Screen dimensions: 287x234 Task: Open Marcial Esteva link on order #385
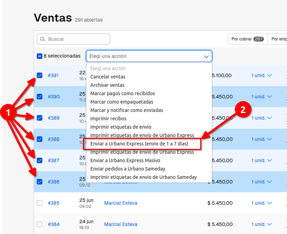[121, 203]
